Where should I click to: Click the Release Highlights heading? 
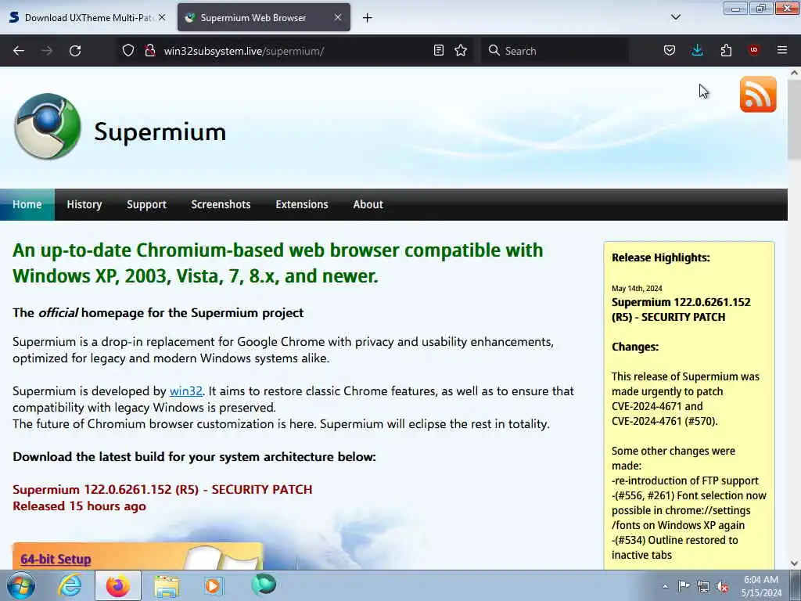click(x=660, y=257)
